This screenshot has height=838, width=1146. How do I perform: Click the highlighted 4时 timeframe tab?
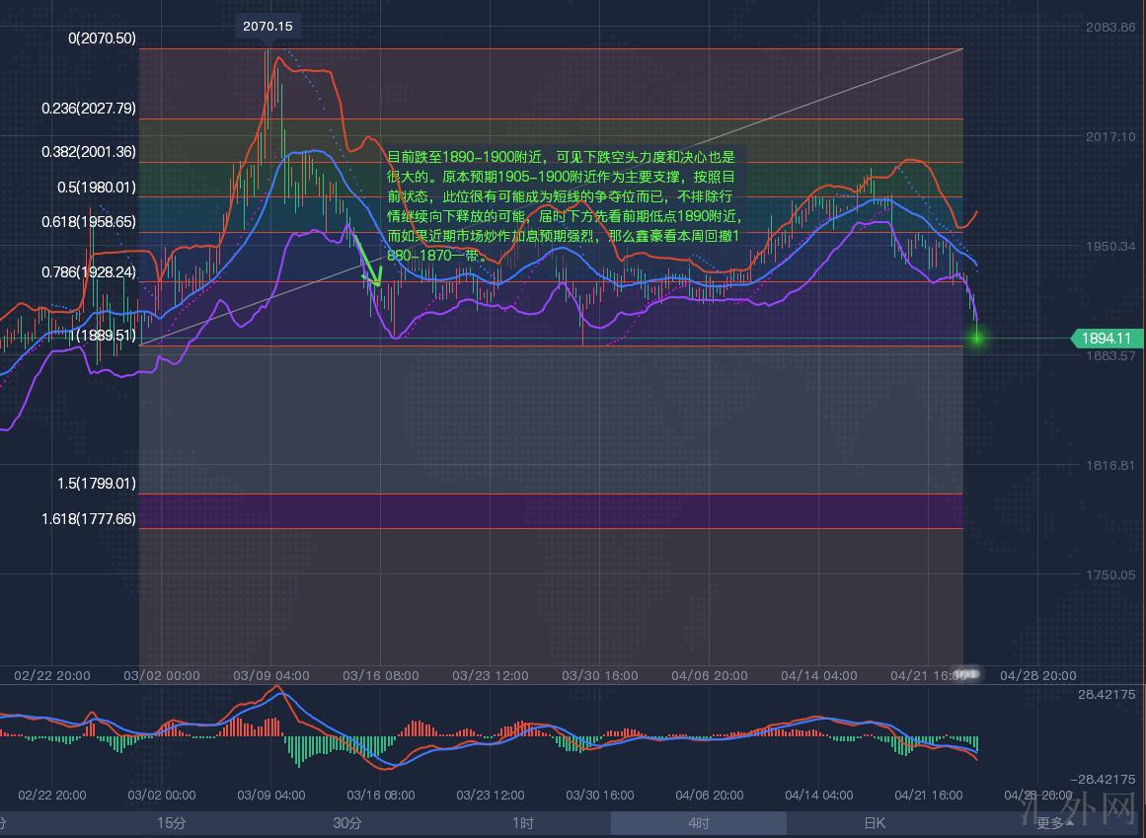(x=698, y=823)
